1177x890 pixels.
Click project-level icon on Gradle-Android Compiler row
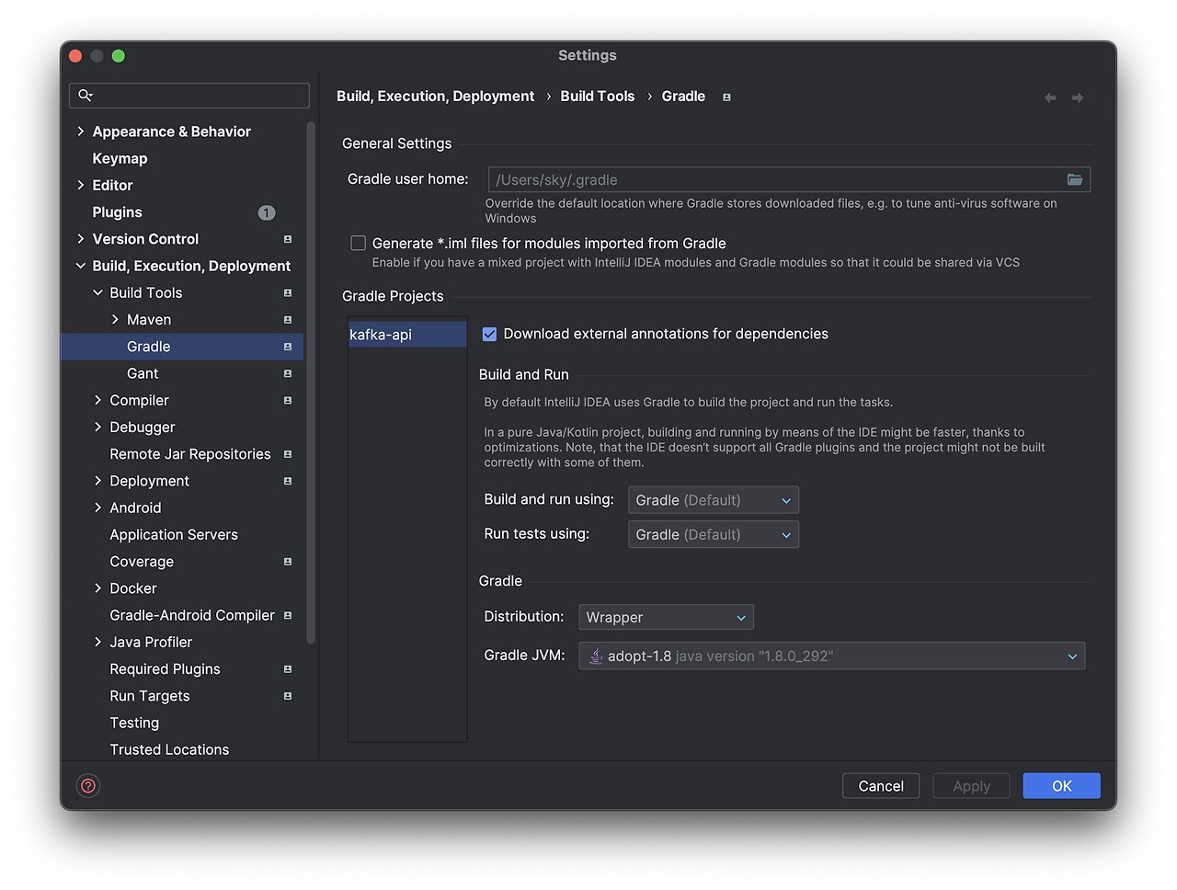(288, 615)
